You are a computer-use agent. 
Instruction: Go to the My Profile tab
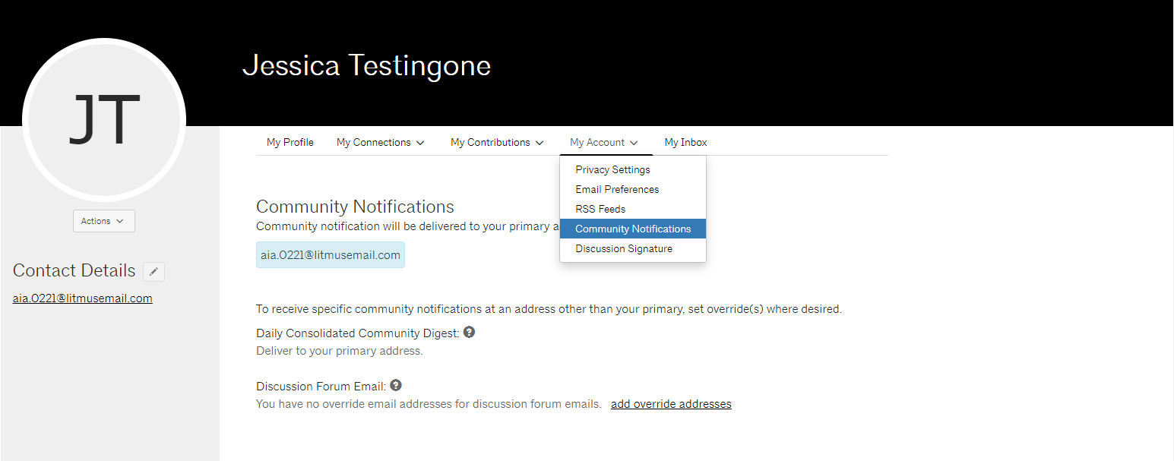pos(290,142)
